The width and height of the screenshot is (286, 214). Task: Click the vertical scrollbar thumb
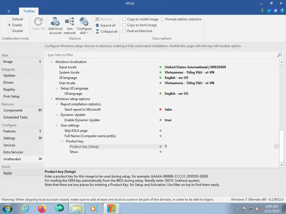(x=282, y=146)
